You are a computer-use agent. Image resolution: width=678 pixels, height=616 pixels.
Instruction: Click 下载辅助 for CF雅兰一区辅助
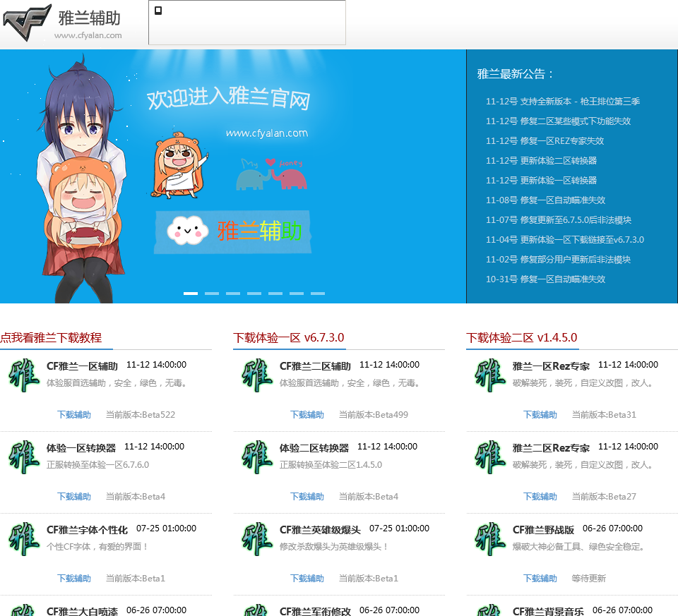coord(74,415)
